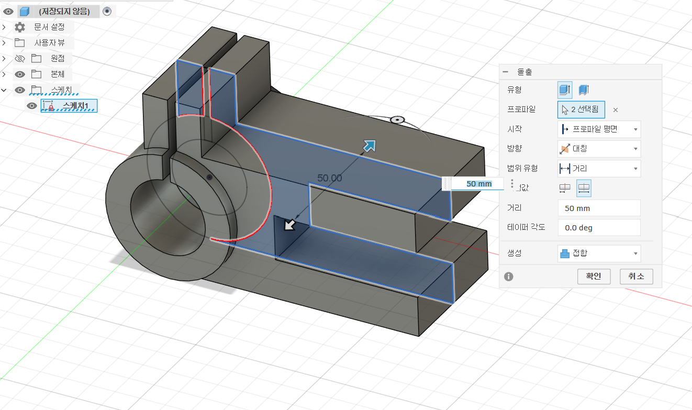Open the 방향 대칭 dropdown
The image size is (692, 410).
(599, 149)
